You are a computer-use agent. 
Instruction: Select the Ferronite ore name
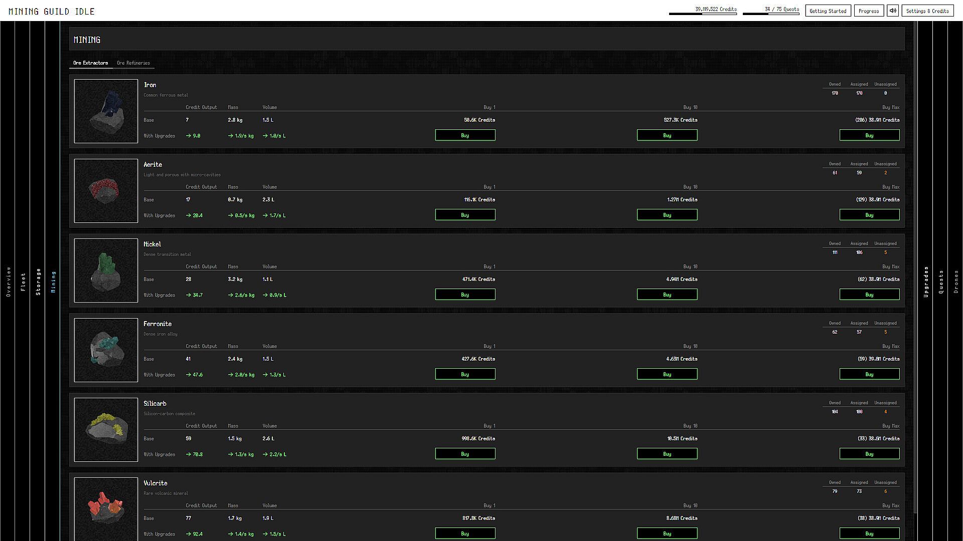(x=157, y=324)
